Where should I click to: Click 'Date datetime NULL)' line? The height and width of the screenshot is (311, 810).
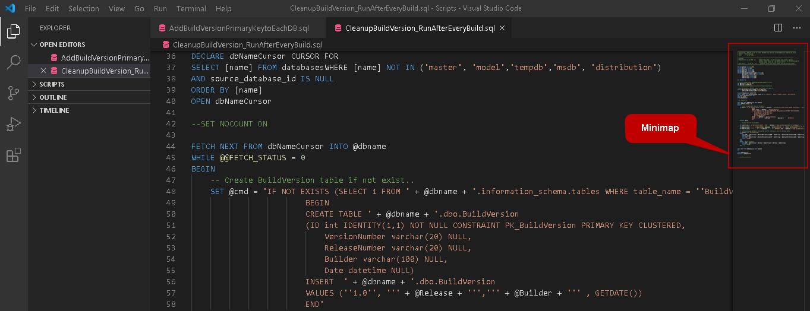[369, 271]
